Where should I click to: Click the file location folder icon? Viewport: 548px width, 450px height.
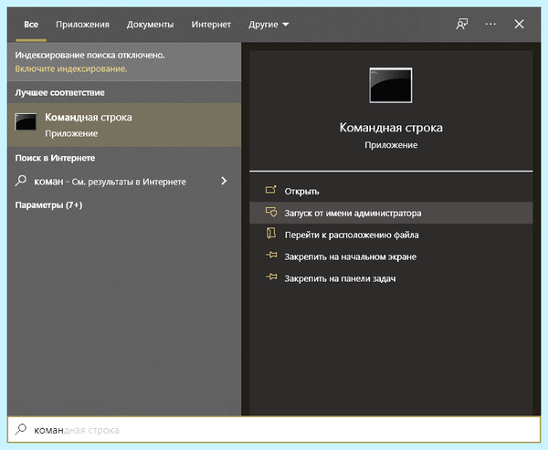point(271,234)
